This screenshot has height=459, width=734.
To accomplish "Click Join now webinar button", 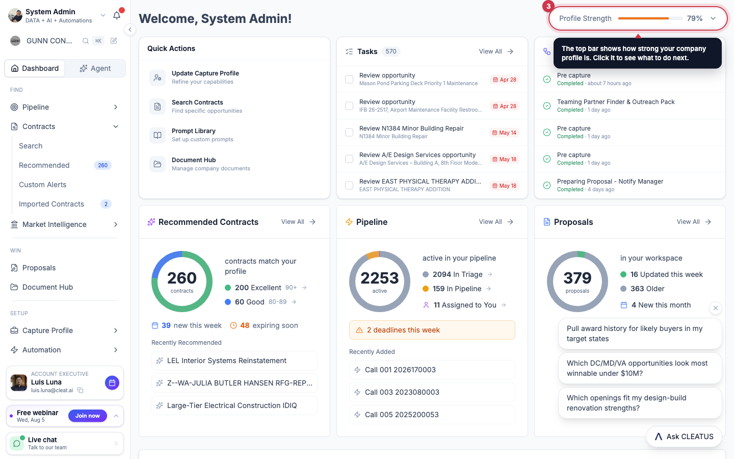I will pos(88,416).
